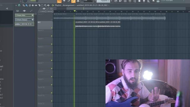Click the browser list icon in top toolbar

coord(135,1)
